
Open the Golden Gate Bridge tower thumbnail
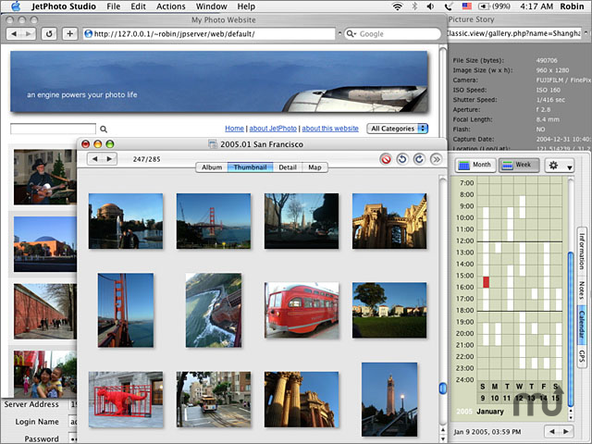tap(126, 311)
